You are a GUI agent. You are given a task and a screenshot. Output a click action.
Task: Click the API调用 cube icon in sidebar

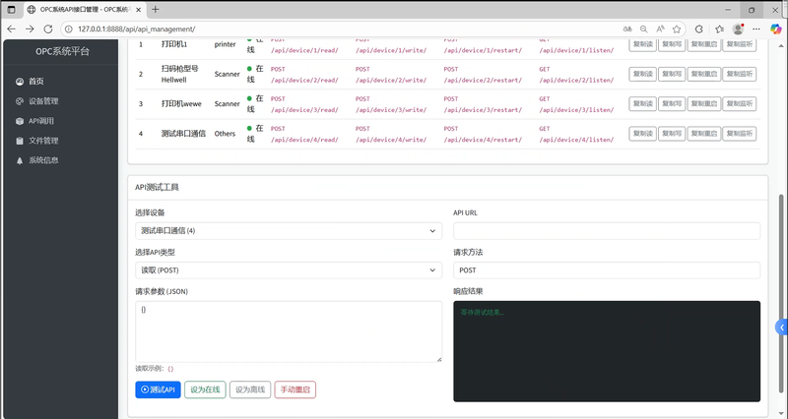[x=20, y=121]
